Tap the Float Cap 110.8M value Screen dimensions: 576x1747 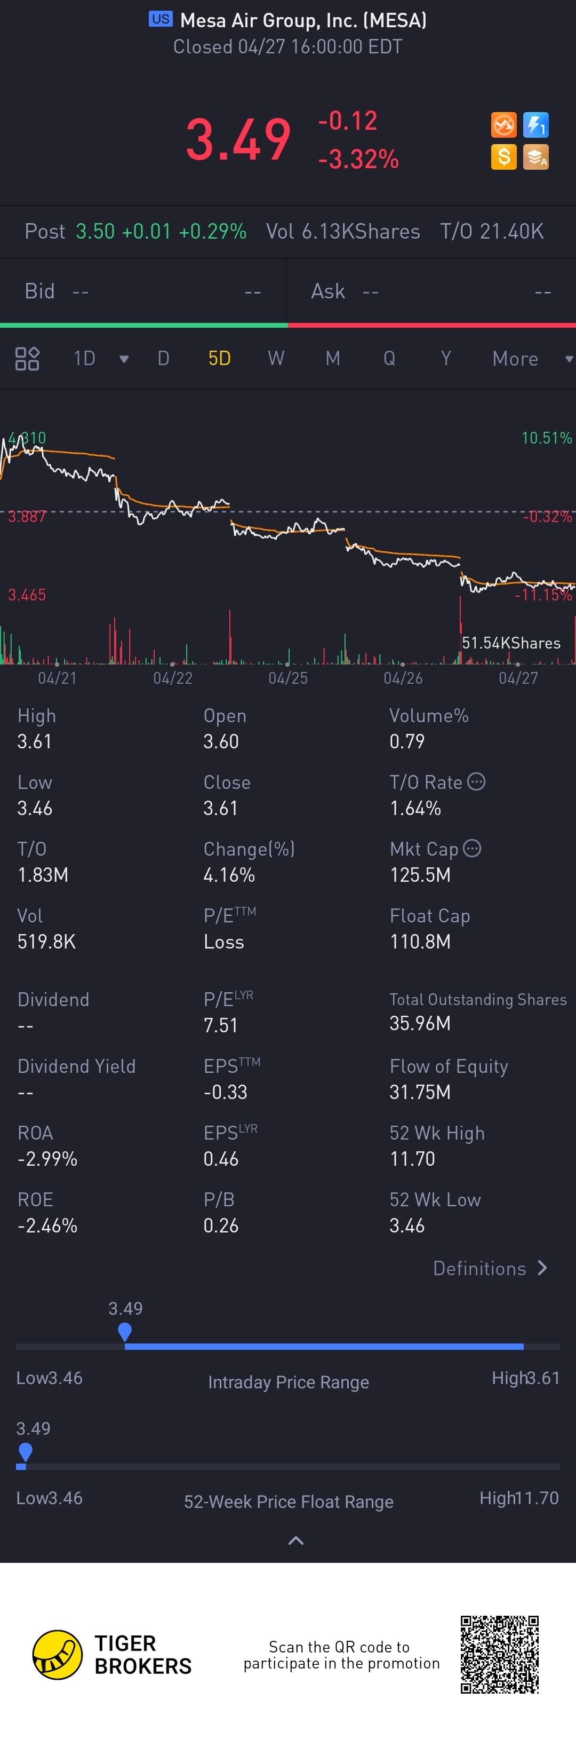coord(420,942)
